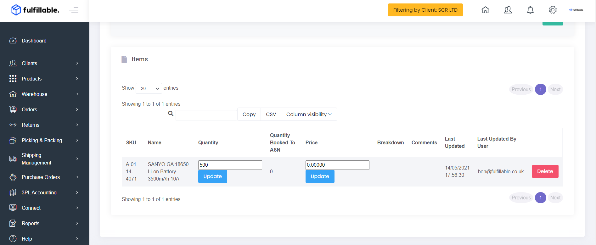Click Filtering by Client: SCR LTD button
Viewport: 596px width, 245px height.
(x=425, y=10)
